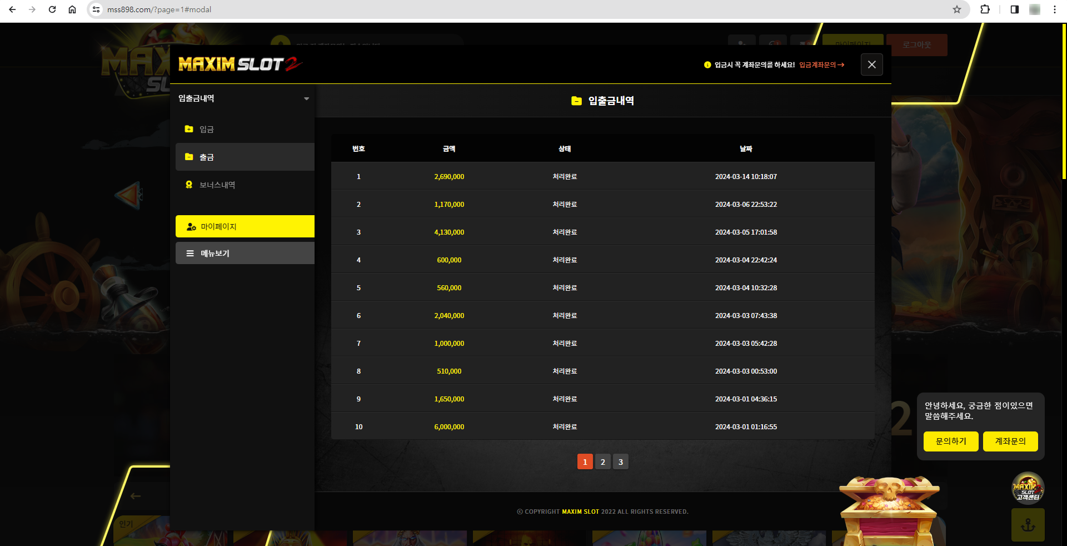Click the 날짜 column header
1067x546 pixels.
(746, 149)
